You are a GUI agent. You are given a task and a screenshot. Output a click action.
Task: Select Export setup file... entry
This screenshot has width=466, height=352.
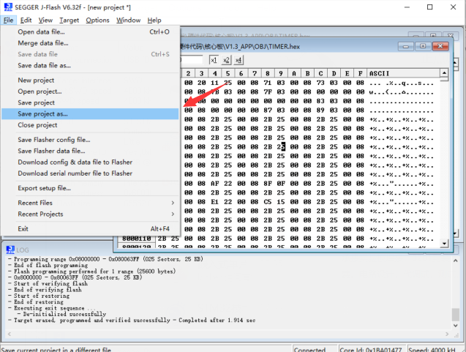point(44,188)
